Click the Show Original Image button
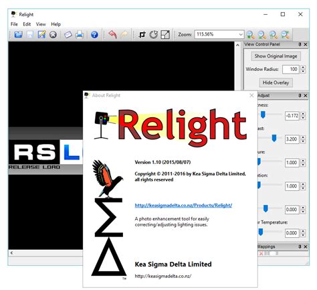The width and height of the screenshot is (317, 290). 276,56
